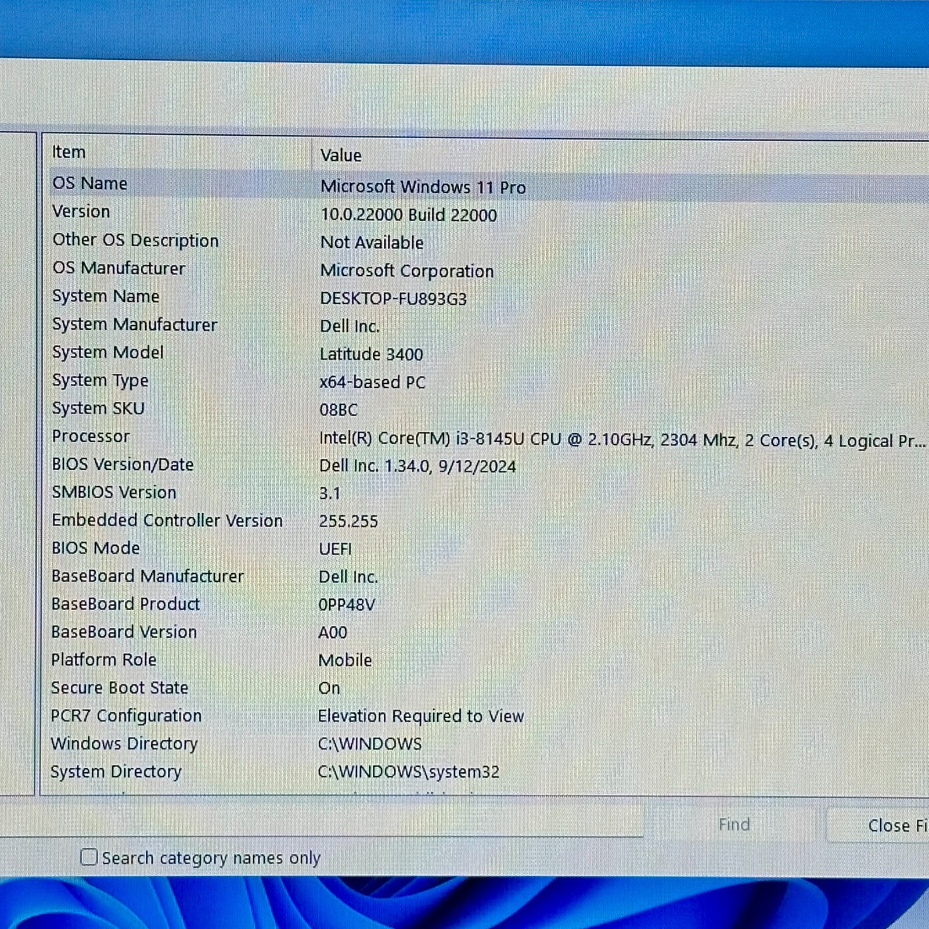Select the System Type row label
Screen dimensions: 929x929
(100, 380)
